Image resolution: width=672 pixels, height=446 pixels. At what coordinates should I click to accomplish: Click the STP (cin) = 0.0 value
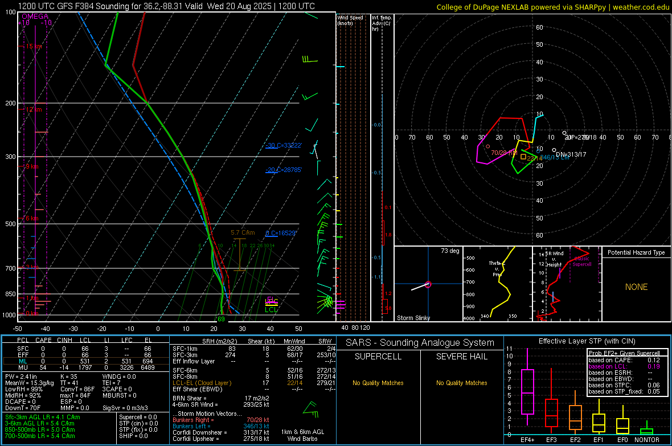[138, 423]
